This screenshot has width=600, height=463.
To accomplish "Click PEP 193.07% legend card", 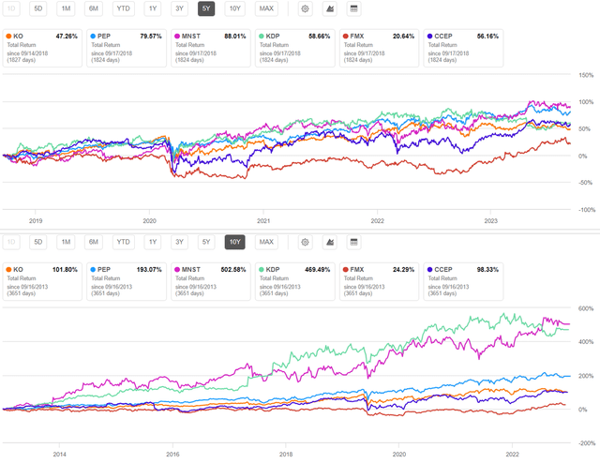I will [127, 281].
